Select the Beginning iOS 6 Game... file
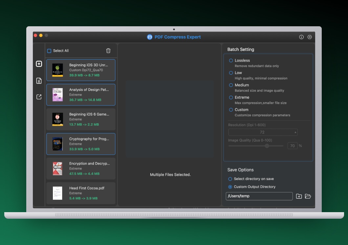The height and width of the screenshot is (245, 348). pos(81,120)
